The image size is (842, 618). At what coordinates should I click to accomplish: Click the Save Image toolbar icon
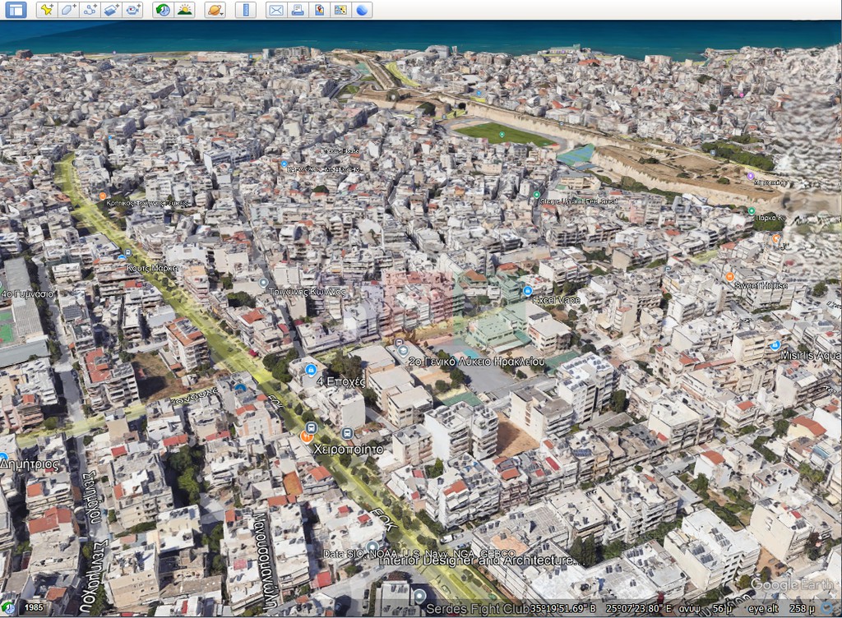click(x=319, y=10)
